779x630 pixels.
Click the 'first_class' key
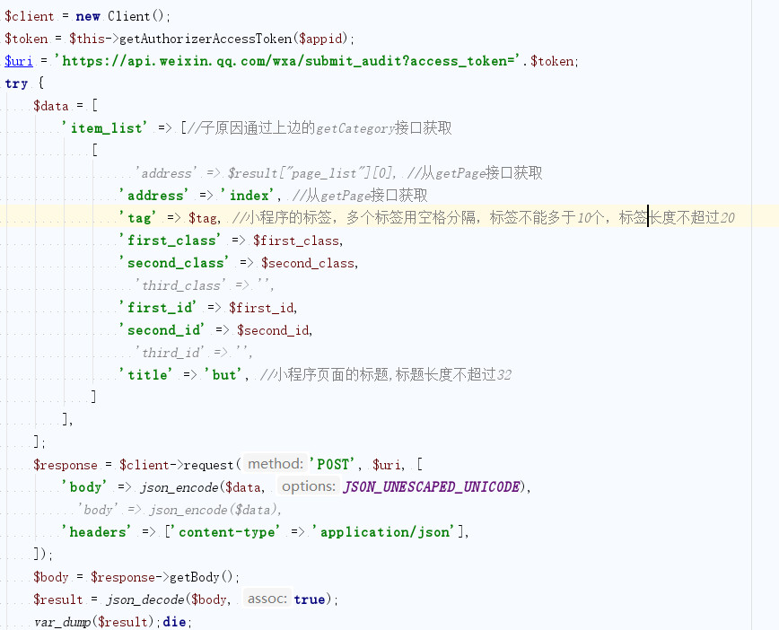[170, 241]
